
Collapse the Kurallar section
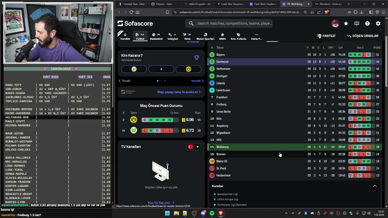pos(375,186)
